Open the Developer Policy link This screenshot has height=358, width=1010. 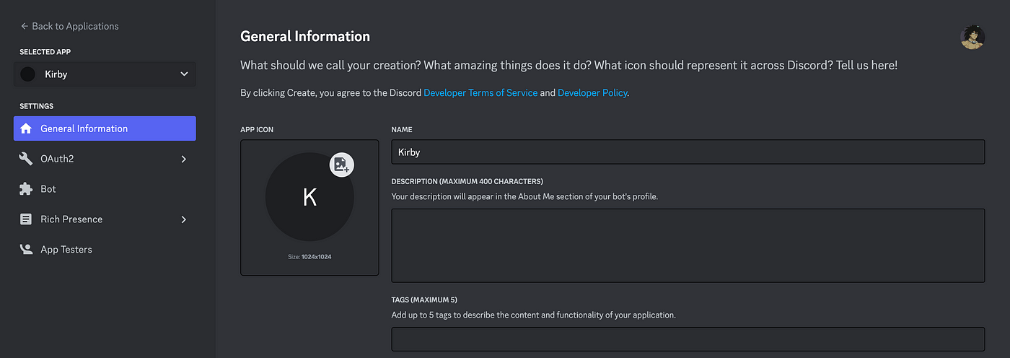pyautogui.click(x=593, y=93)
